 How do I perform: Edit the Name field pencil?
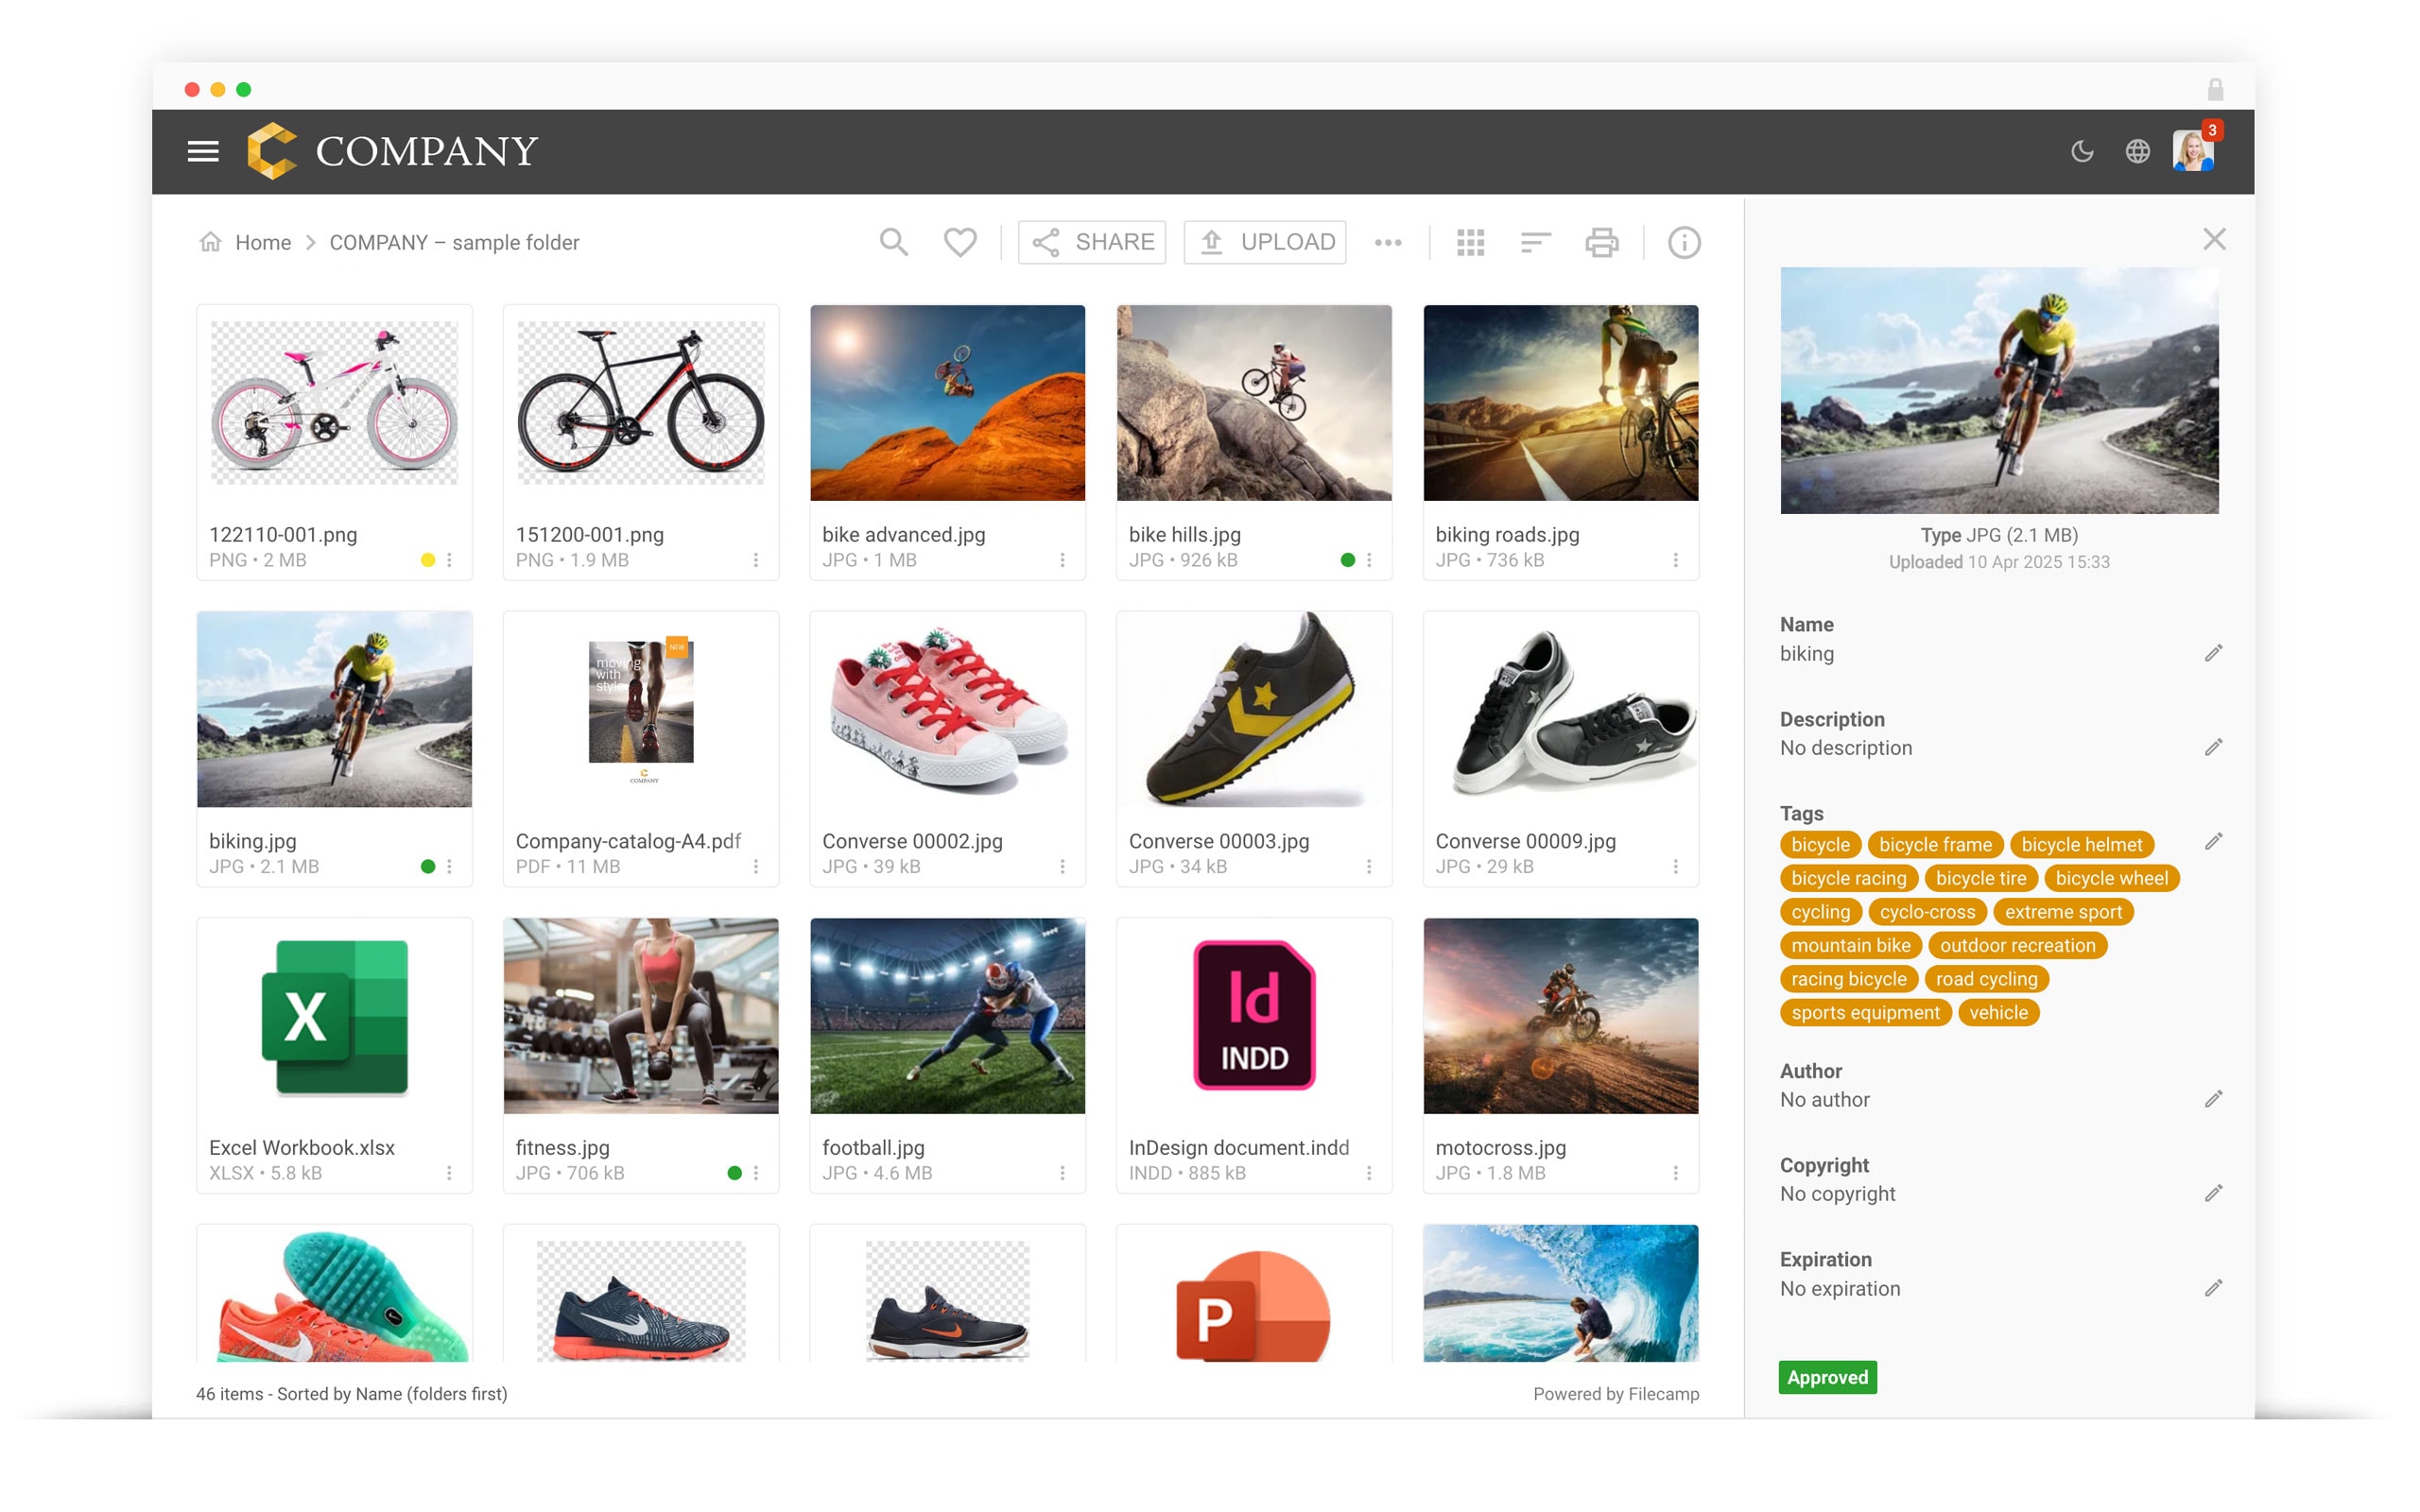(x=2213, y=653)
